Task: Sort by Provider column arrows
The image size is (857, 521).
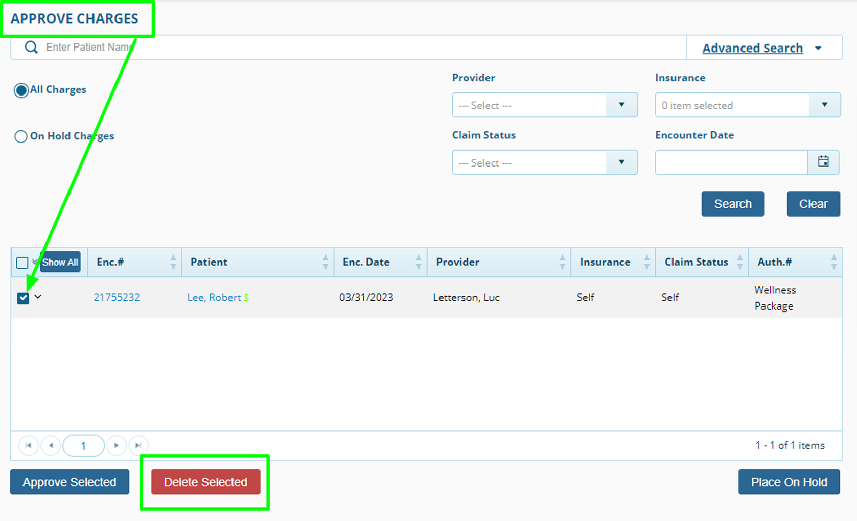Action: (x=562, y=262)
